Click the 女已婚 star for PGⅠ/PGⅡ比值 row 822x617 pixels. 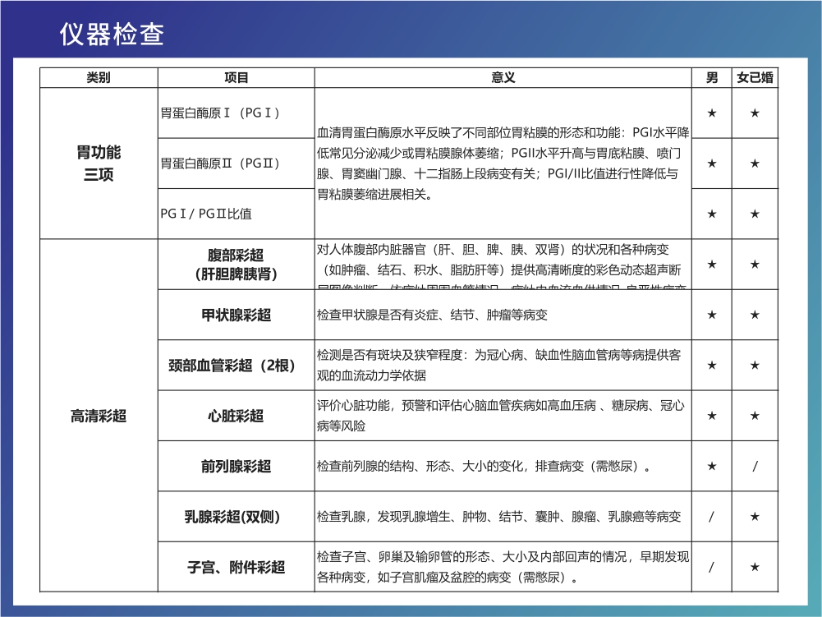(x=755, y=214)
